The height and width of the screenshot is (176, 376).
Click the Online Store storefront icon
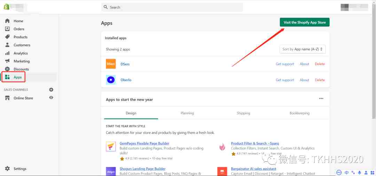(7, 98)
